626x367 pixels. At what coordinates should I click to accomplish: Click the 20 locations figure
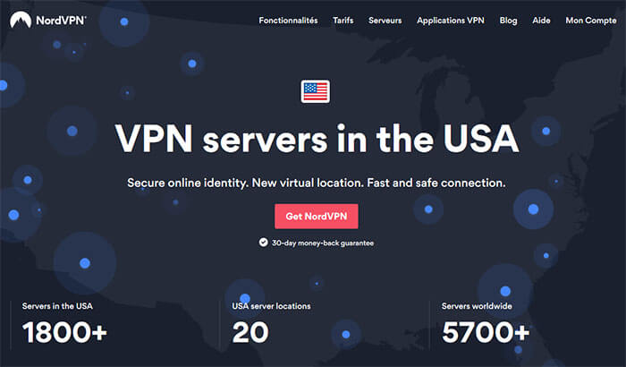[250, 332]
